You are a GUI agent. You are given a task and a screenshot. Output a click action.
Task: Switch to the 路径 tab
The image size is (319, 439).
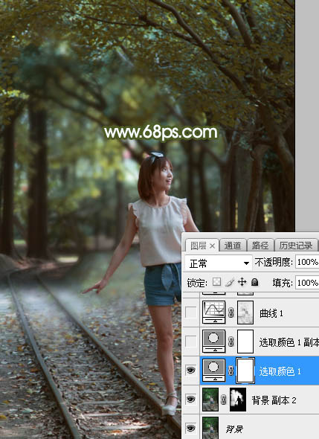tap(260, 246)
